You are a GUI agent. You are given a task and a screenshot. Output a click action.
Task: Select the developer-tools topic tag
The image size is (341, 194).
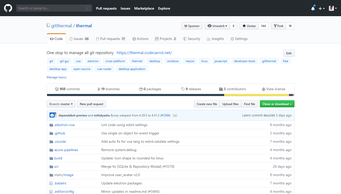coord(244,61)
